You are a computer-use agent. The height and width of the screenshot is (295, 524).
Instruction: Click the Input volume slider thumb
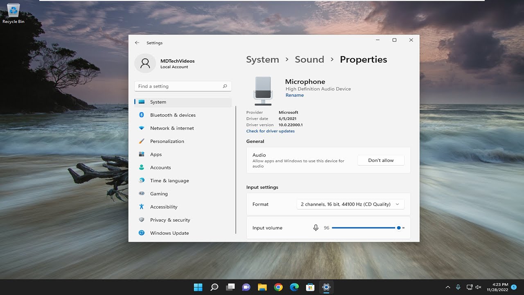click(x=399, y=228)
